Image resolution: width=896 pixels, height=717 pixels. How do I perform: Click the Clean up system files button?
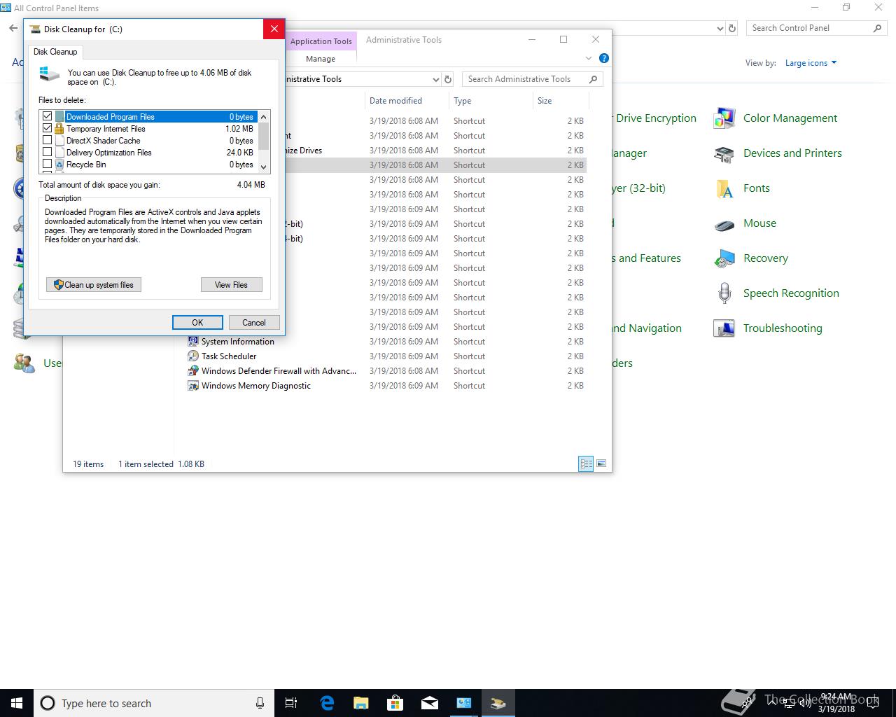pyautogui.click(x=94, y=285)
